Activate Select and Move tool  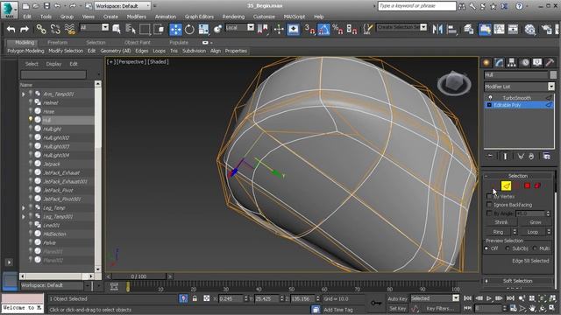[175, 29]
